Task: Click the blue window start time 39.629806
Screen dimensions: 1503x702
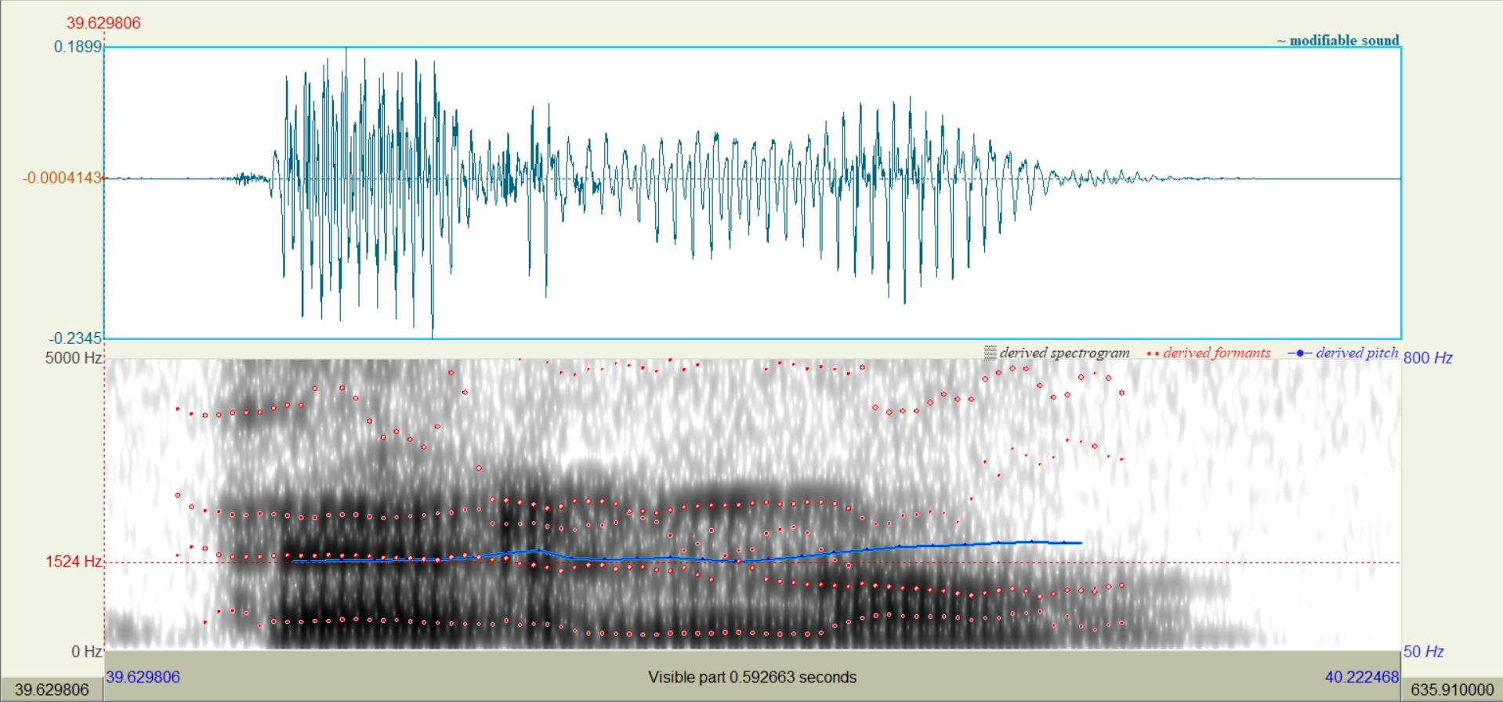Action: click(x=143, y=677)
